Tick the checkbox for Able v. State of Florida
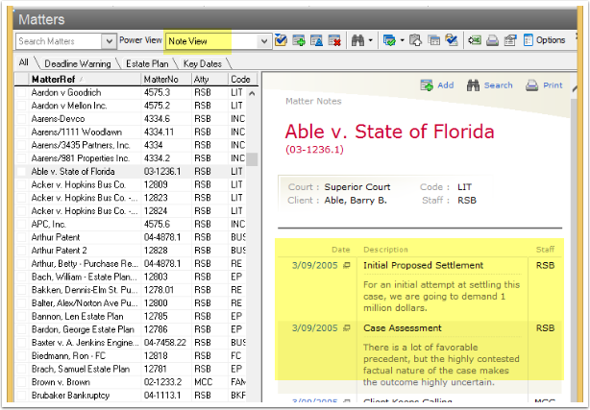Screen dimensions: 590x410 point(22,172)
